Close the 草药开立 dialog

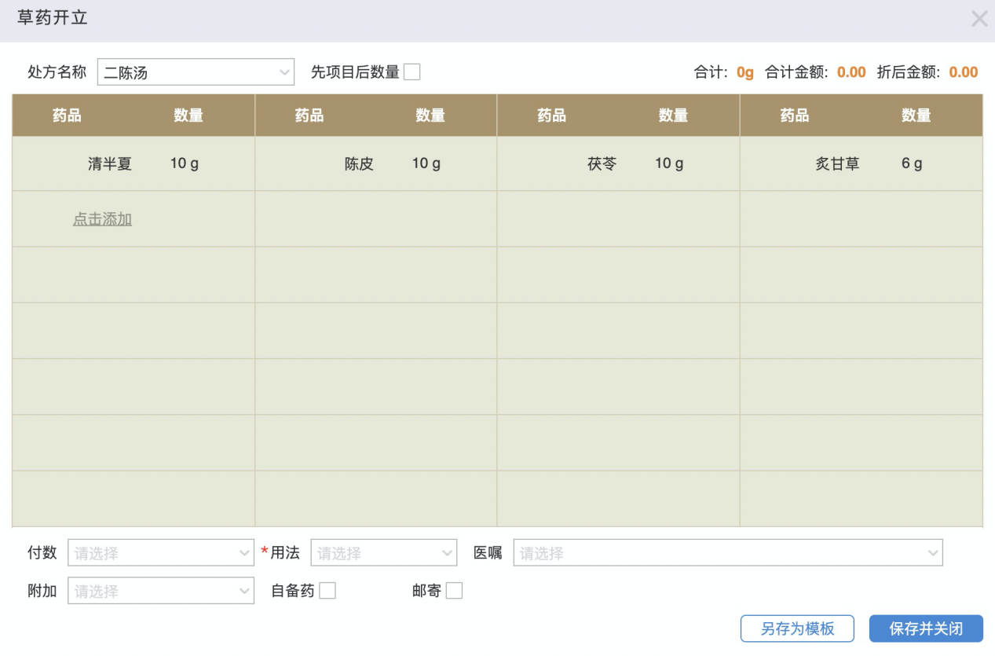pyautogui.click(x=979, y=18)
